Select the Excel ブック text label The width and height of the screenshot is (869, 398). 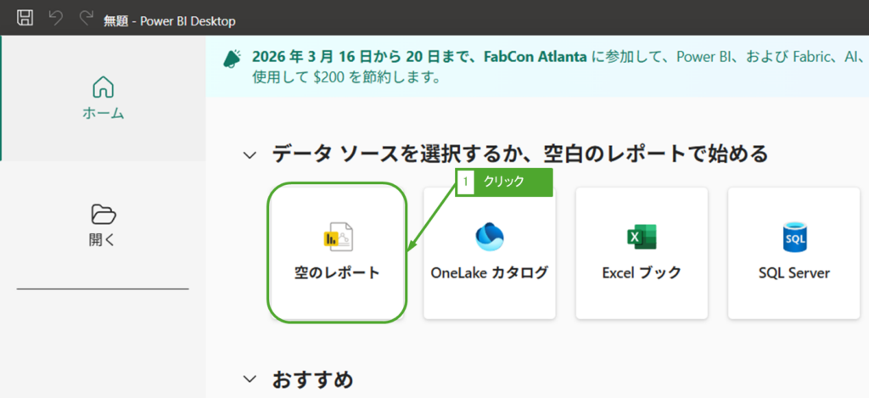pos(642,273)
